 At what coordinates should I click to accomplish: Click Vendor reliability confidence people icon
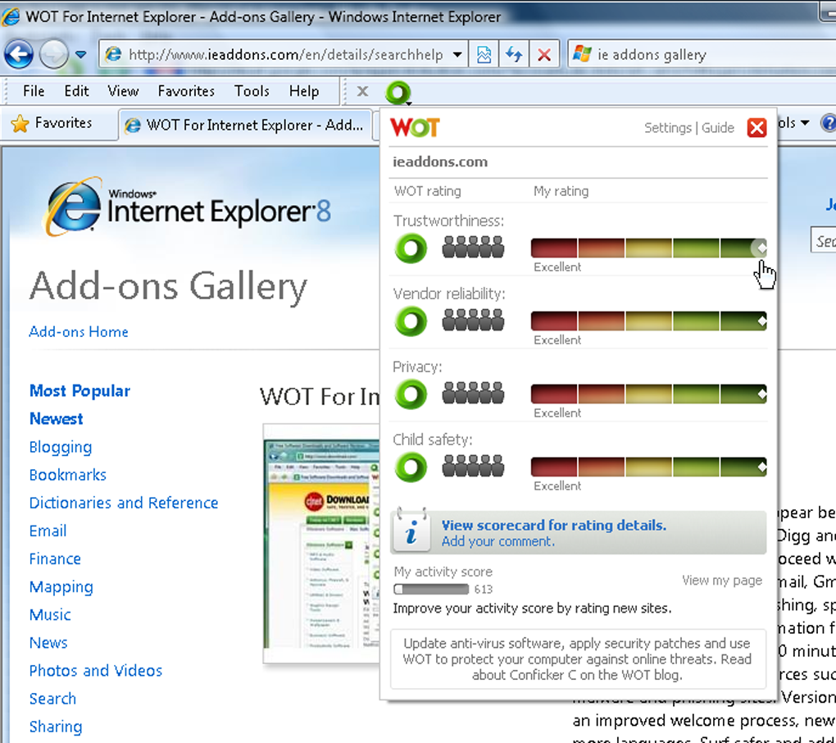473,321
